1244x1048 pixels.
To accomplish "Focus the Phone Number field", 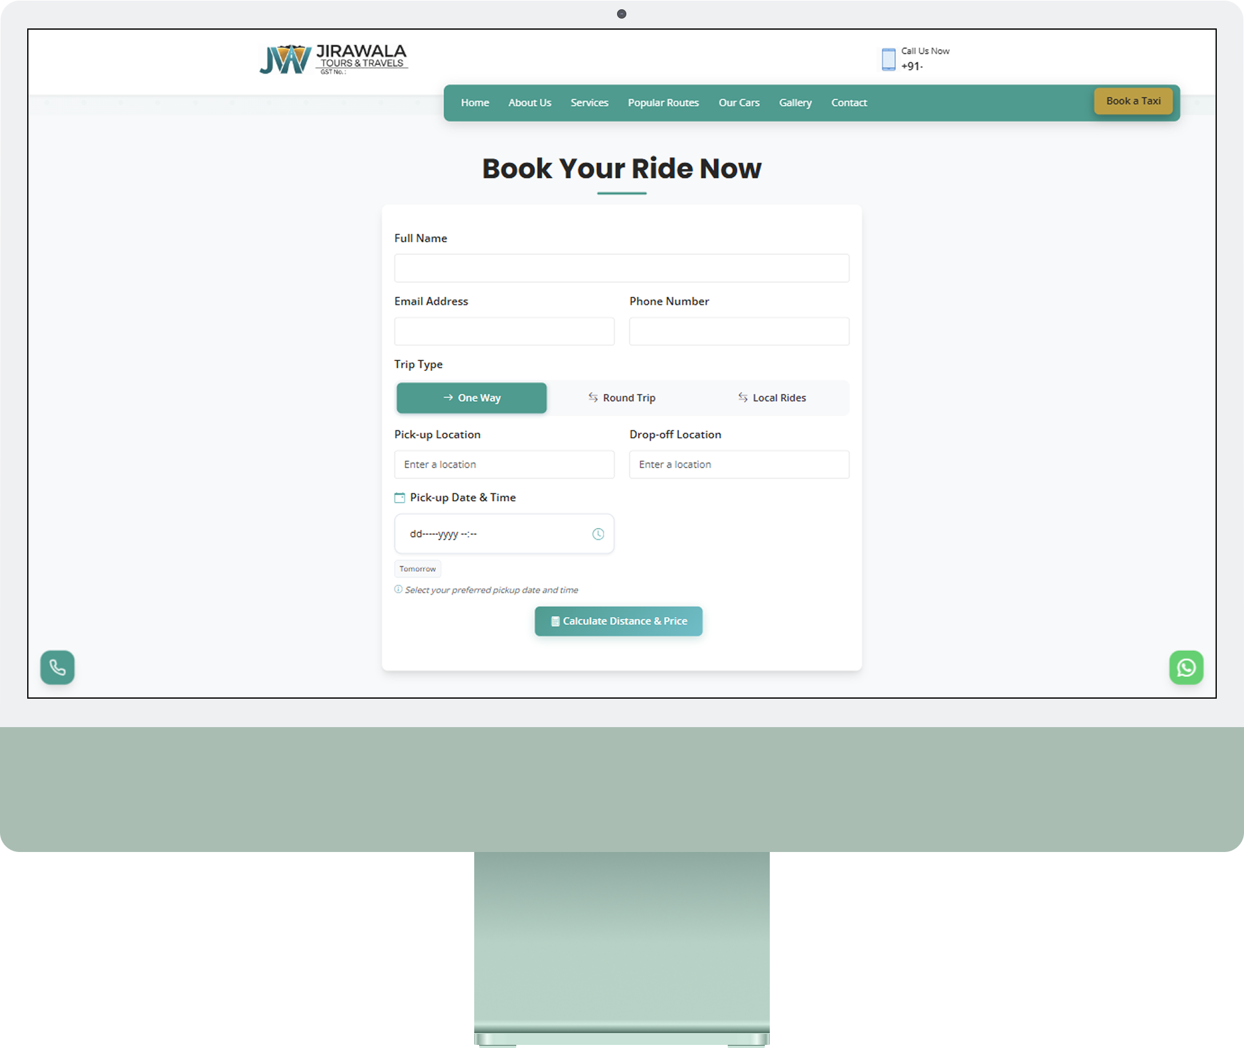I will (x=739, y=331).
